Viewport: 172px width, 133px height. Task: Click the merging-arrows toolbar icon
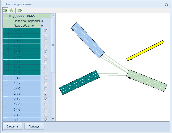pos(11,10)
